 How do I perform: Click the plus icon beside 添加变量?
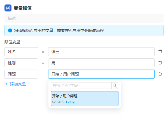[7, 84]
